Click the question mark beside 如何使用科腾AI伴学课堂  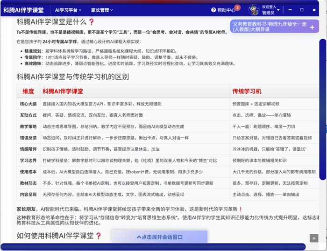(x=99, y=236)
